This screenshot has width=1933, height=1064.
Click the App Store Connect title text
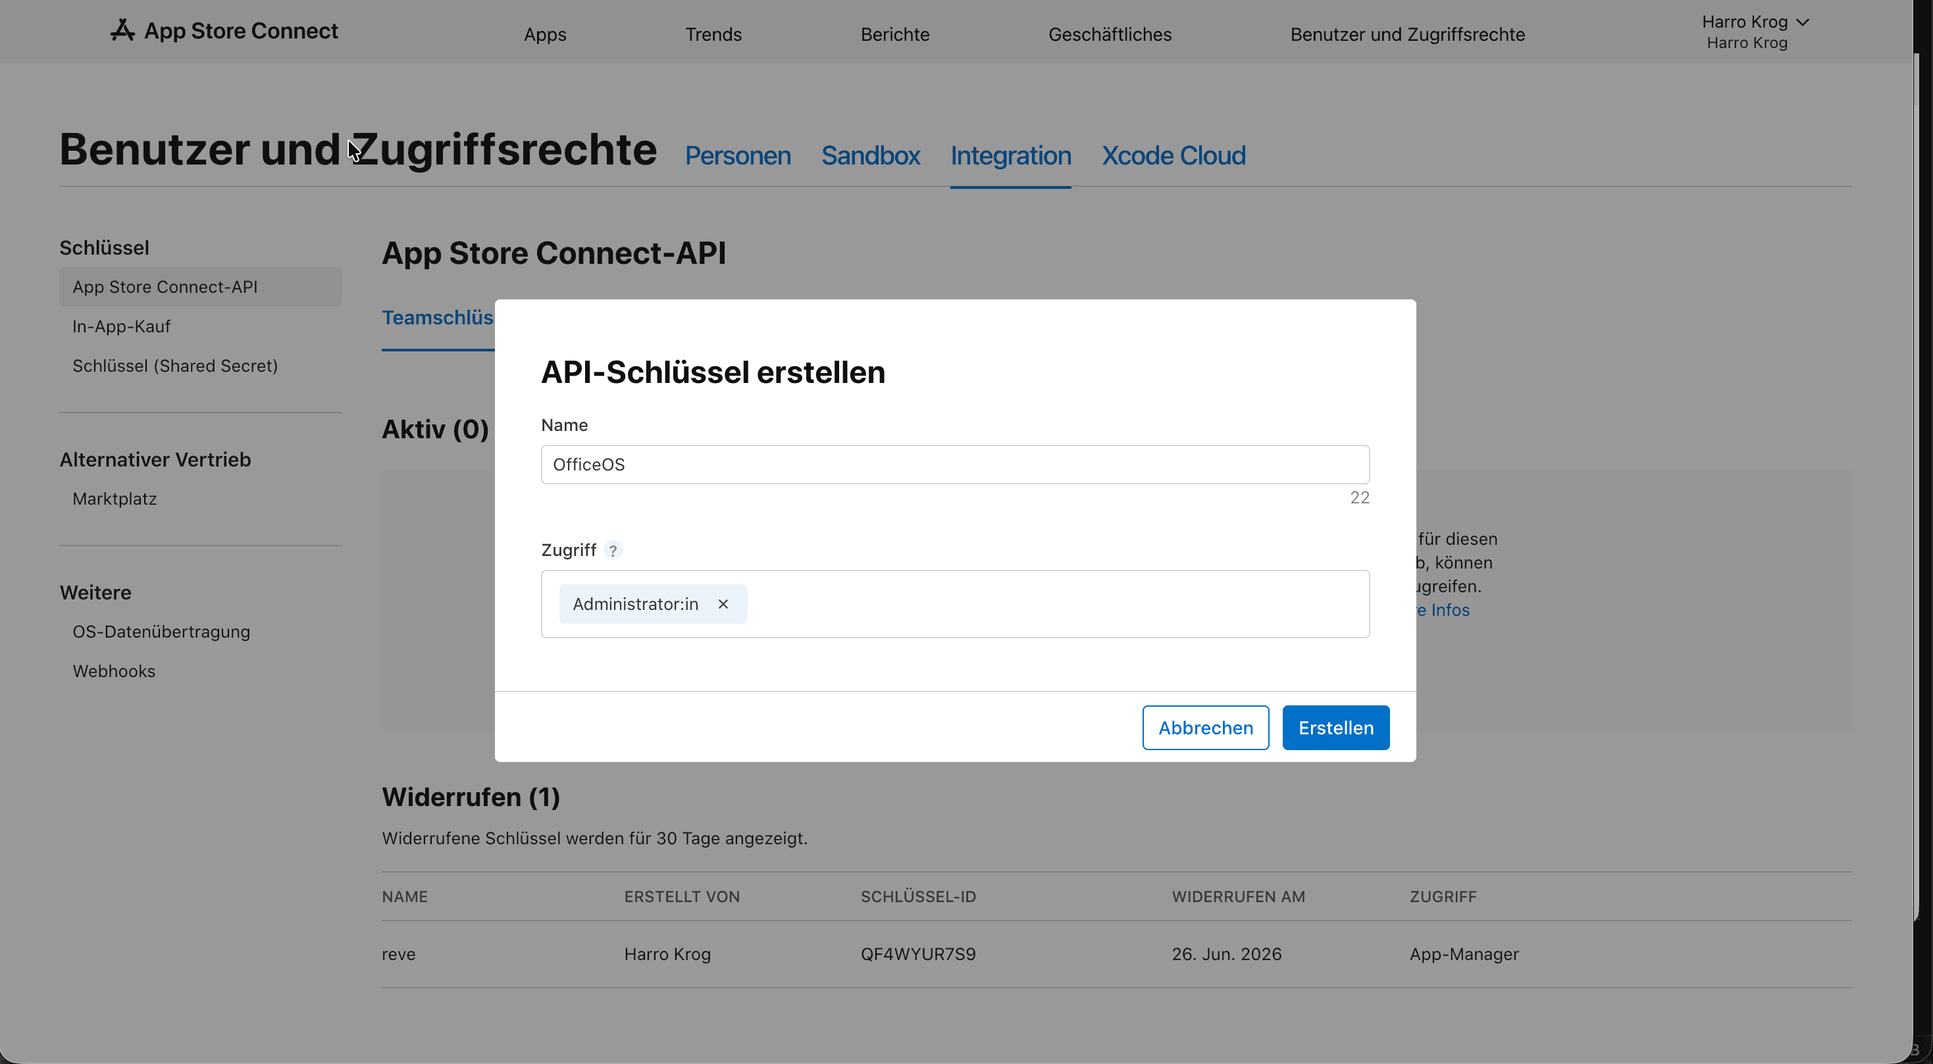pos(241,31)
